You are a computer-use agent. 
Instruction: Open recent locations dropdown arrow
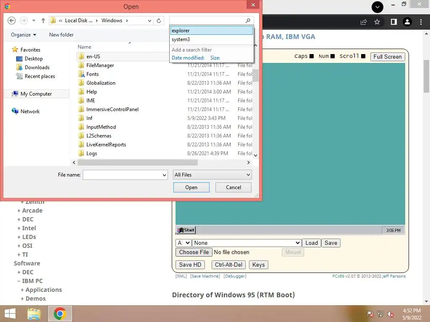[34, 21]
